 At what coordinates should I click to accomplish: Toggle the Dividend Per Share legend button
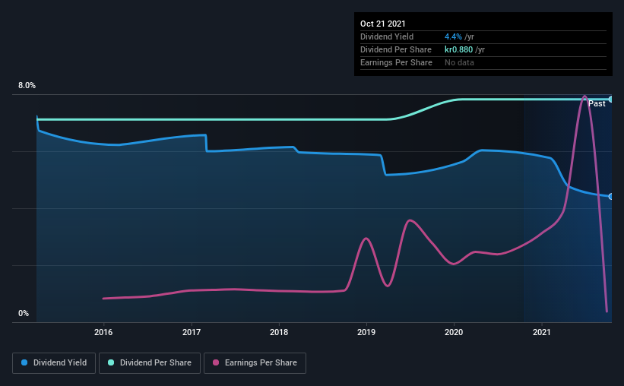(x=150, y=363)
